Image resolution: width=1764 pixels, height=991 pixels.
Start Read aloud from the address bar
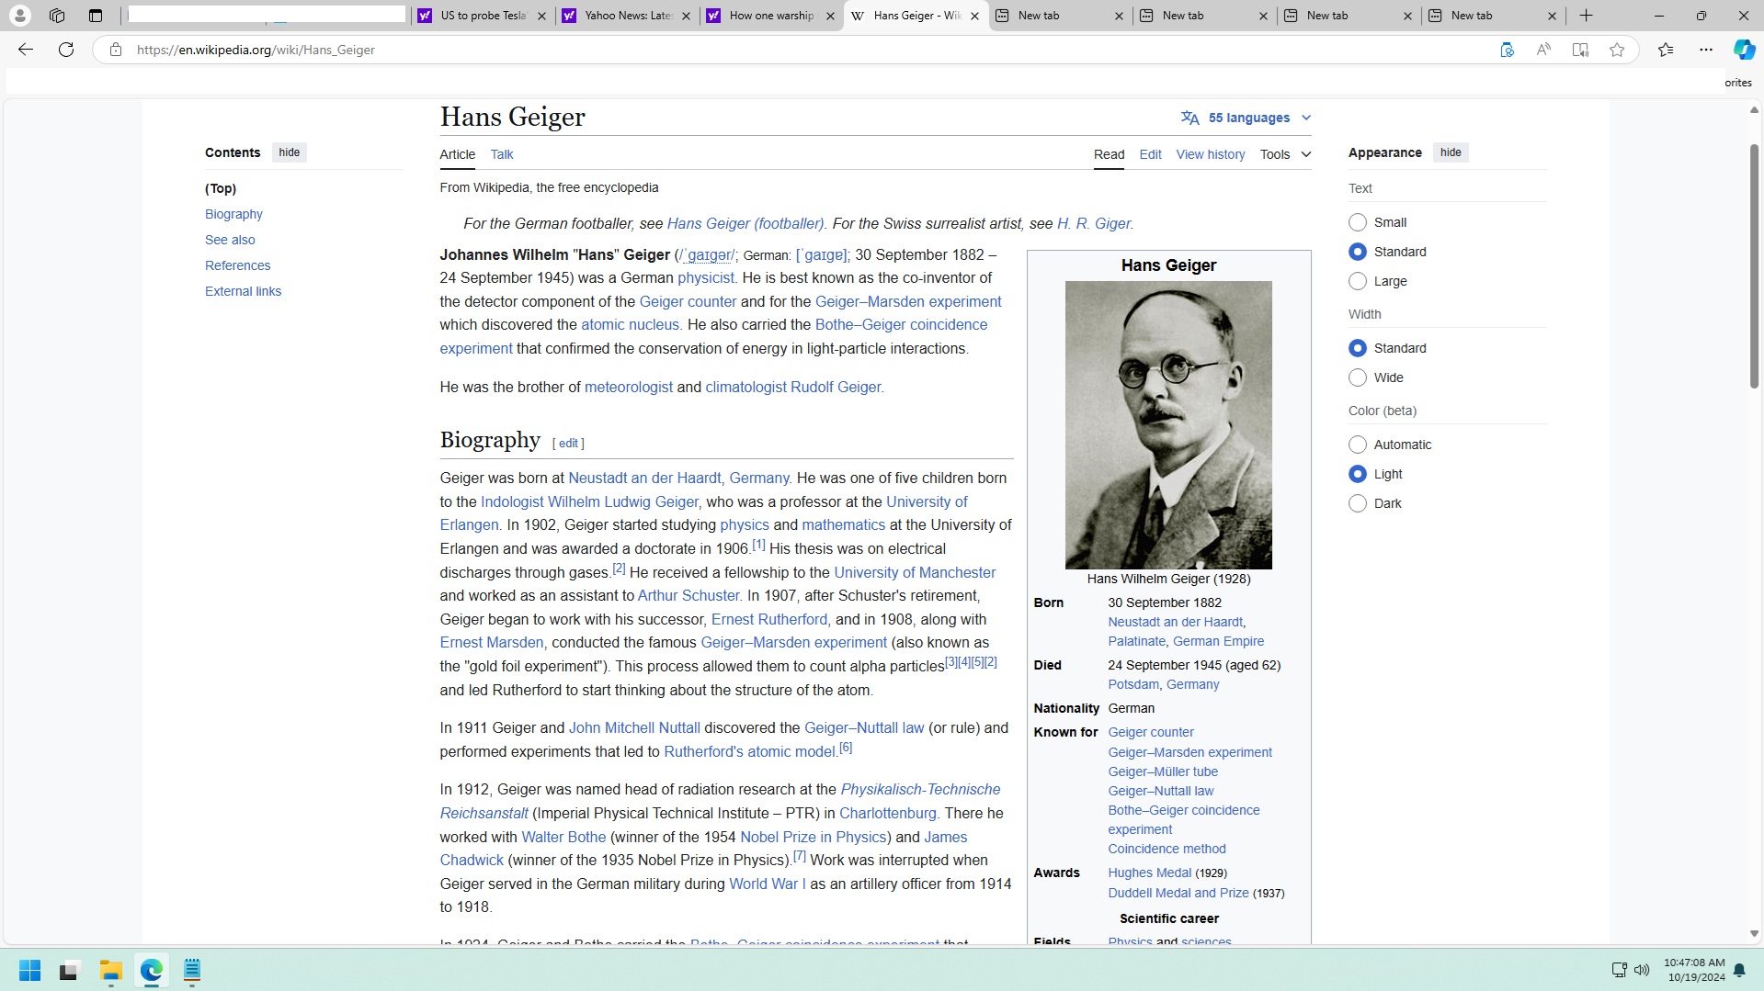pyautogui.click(x=1543, y=50)
